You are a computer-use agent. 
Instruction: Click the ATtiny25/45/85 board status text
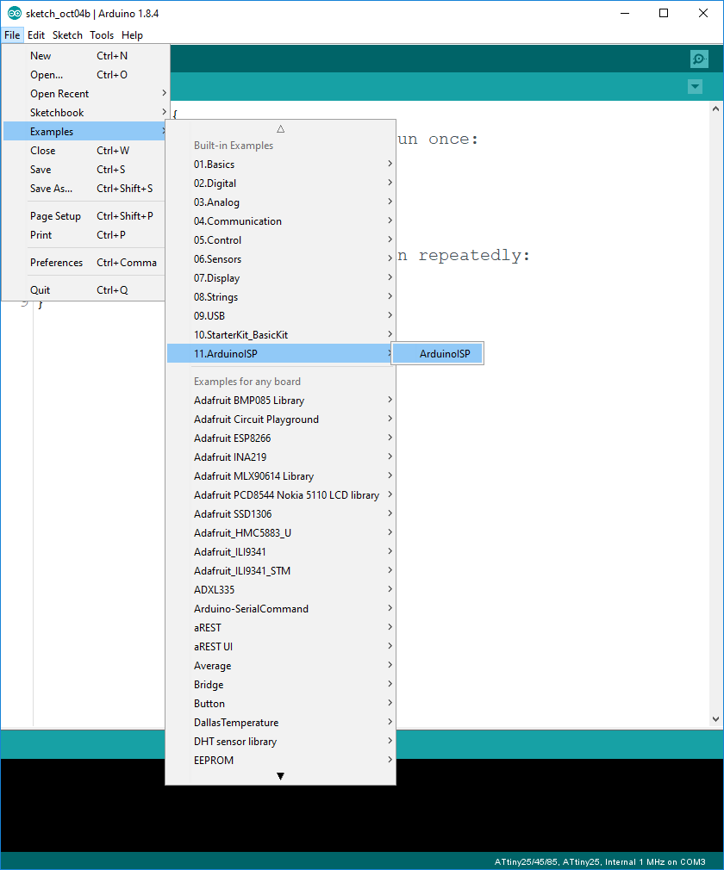[x=600, y=861]
